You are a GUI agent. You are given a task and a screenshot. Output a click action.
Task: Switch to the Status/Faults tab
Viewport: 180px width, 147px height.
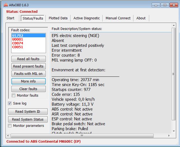coord(33,18)
